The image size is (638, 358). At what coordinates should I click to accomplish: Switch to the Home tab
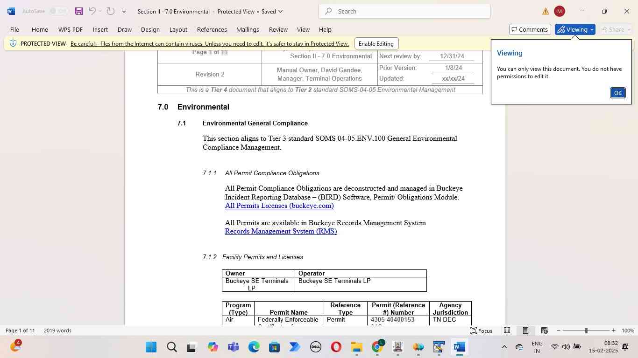(x=40, y=29)
